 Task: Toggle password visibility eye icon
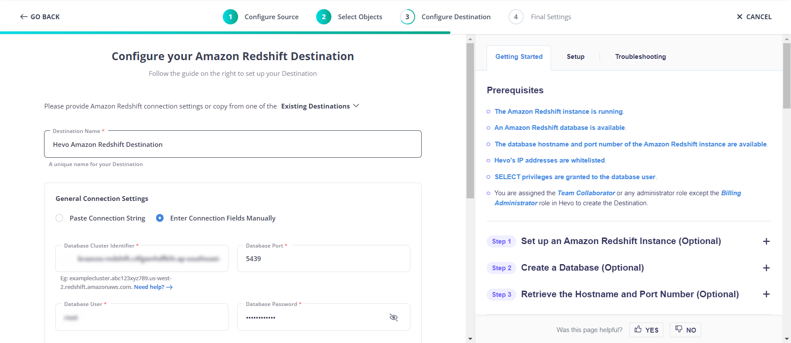click(393, 317)
